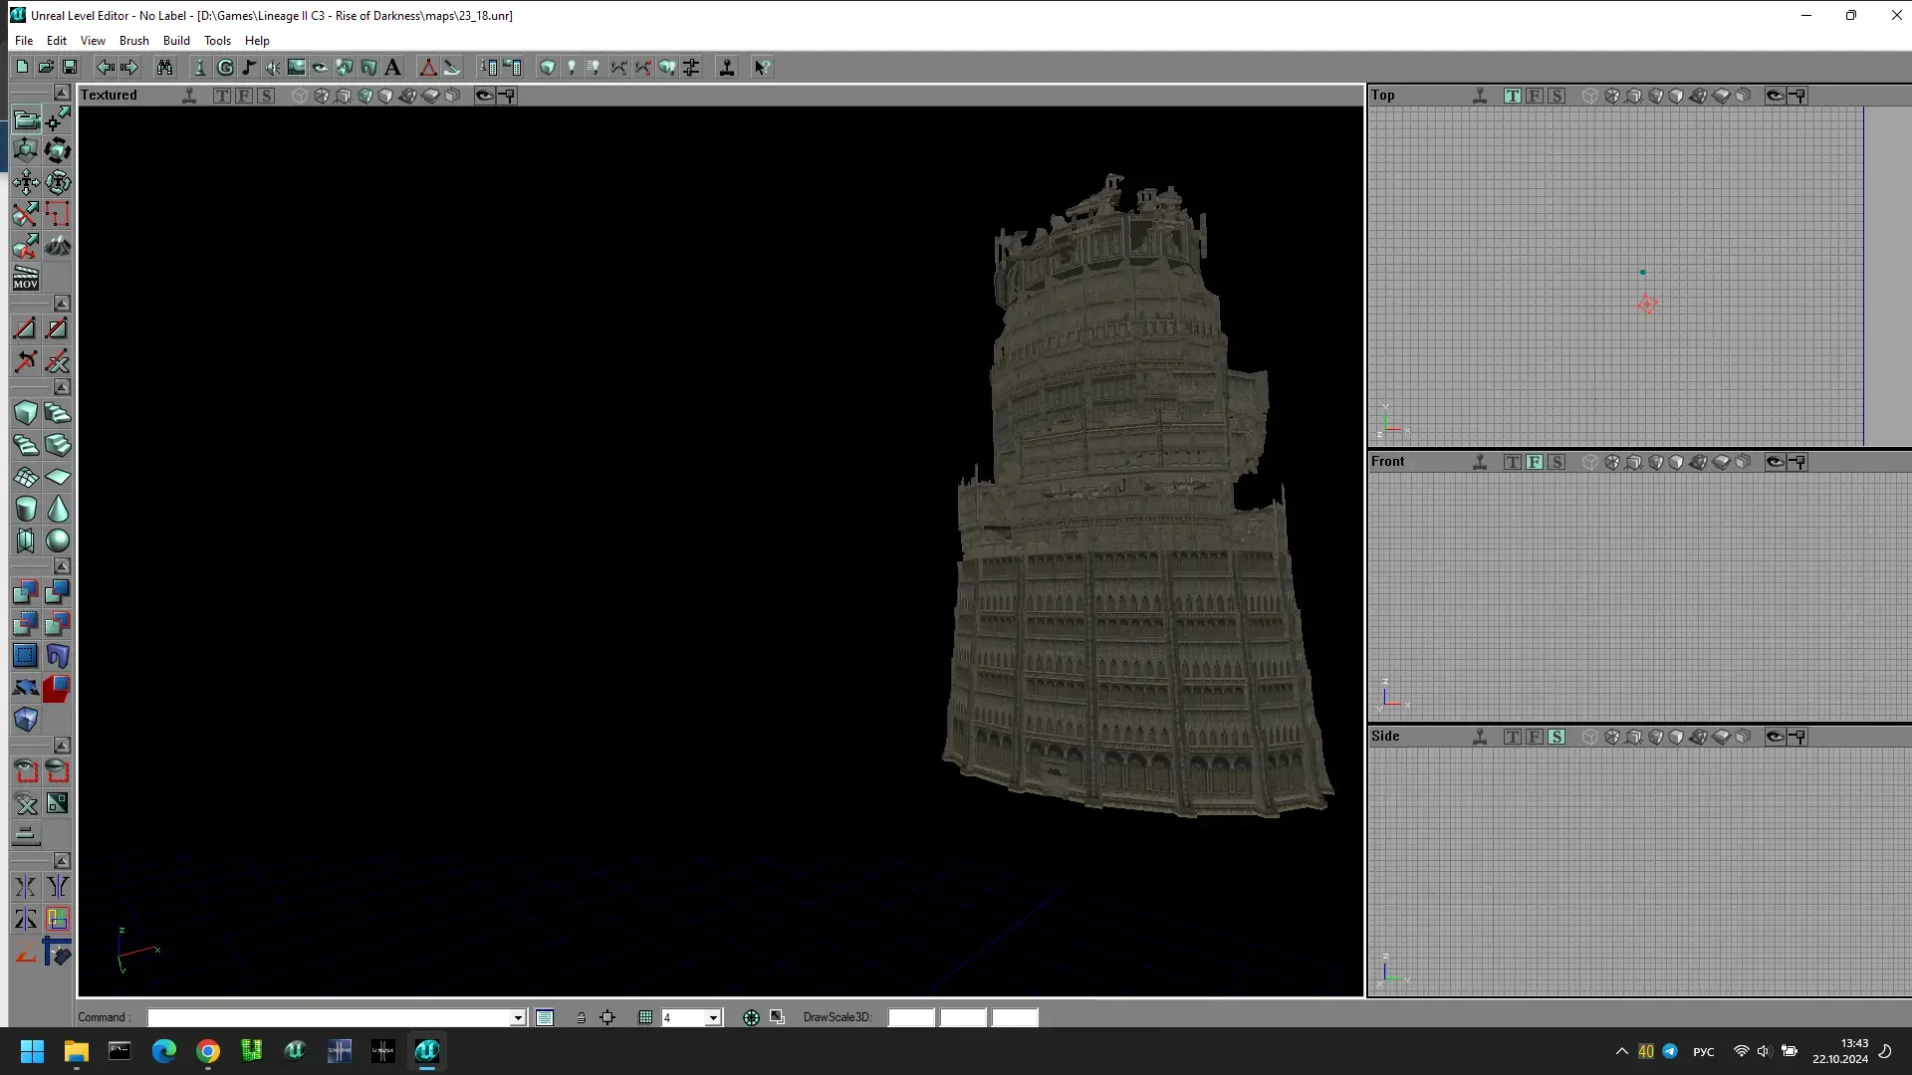Open the Search for Actors binoculars

coord(164,67)
